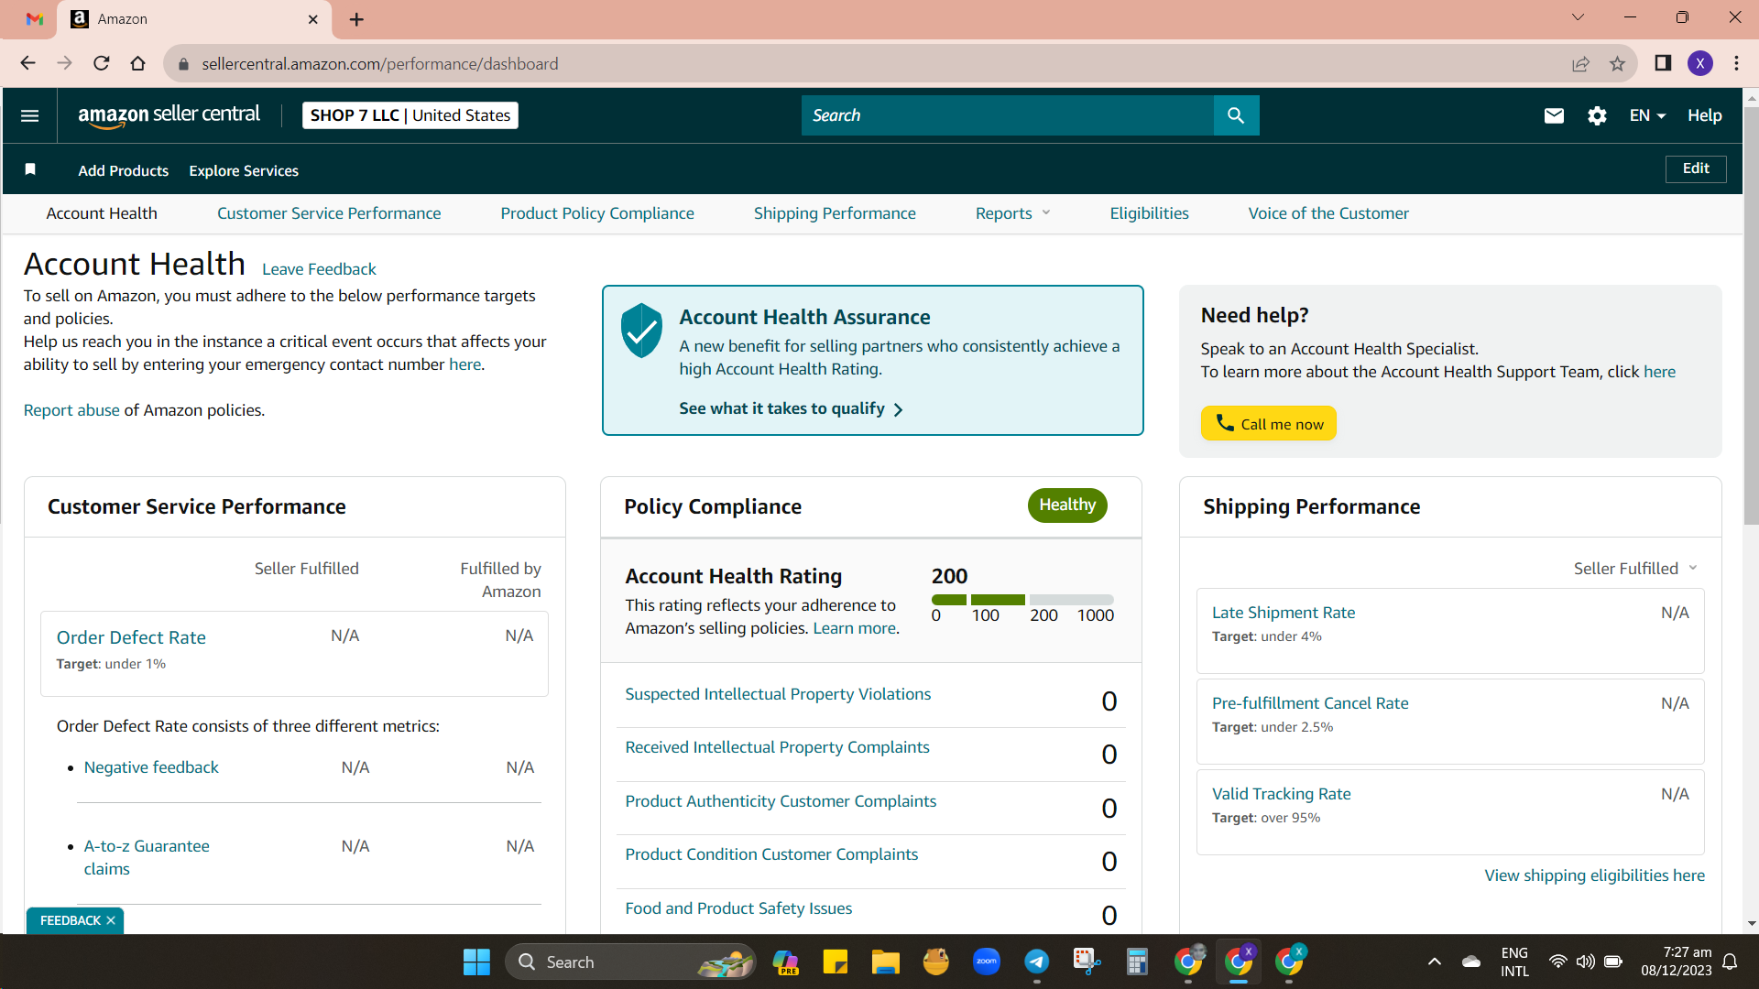Open Valid Tracking Rate link

(1282, 794)
